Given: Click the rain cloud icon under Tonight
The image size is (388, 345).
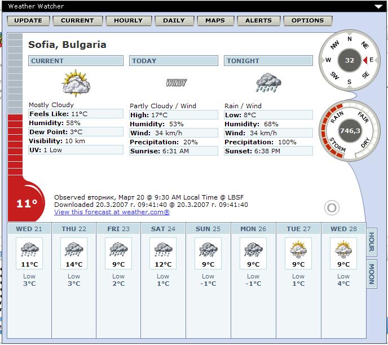Looking at the screenshot, I should point(268,83).
